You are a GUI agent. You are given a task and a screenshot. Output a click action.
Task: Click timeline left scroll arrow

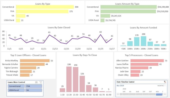118,94
